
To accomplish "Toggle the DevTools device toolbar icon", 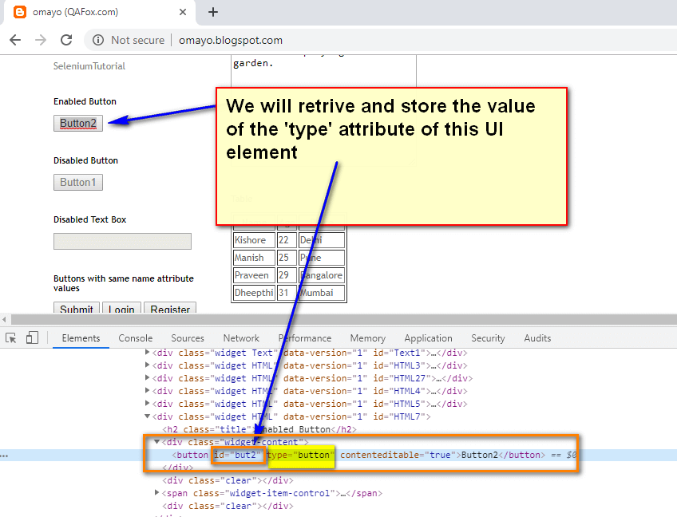I will click(32, 338).
